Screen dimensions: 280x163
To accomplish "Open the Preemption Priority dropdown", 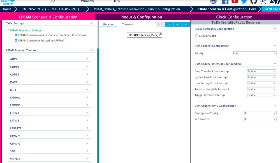I will [260, 113].
